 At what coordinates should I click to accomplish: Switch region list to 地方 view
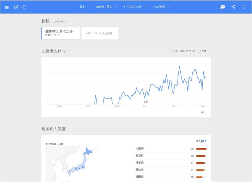[x=198, y=141]
